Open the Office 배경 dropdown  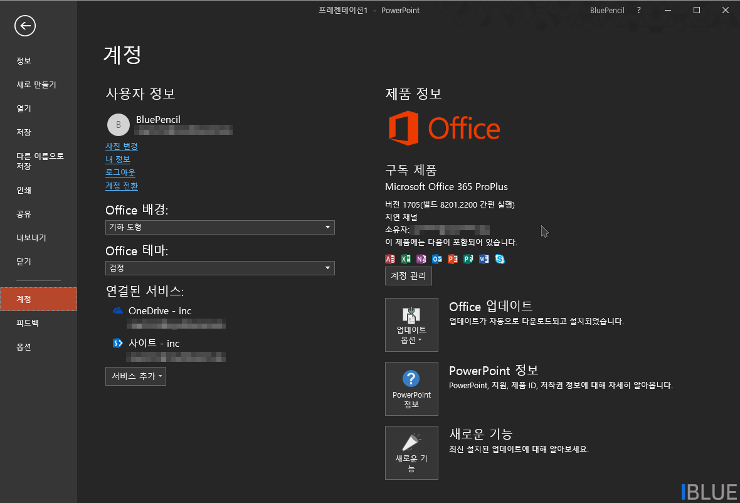point(220,228)
